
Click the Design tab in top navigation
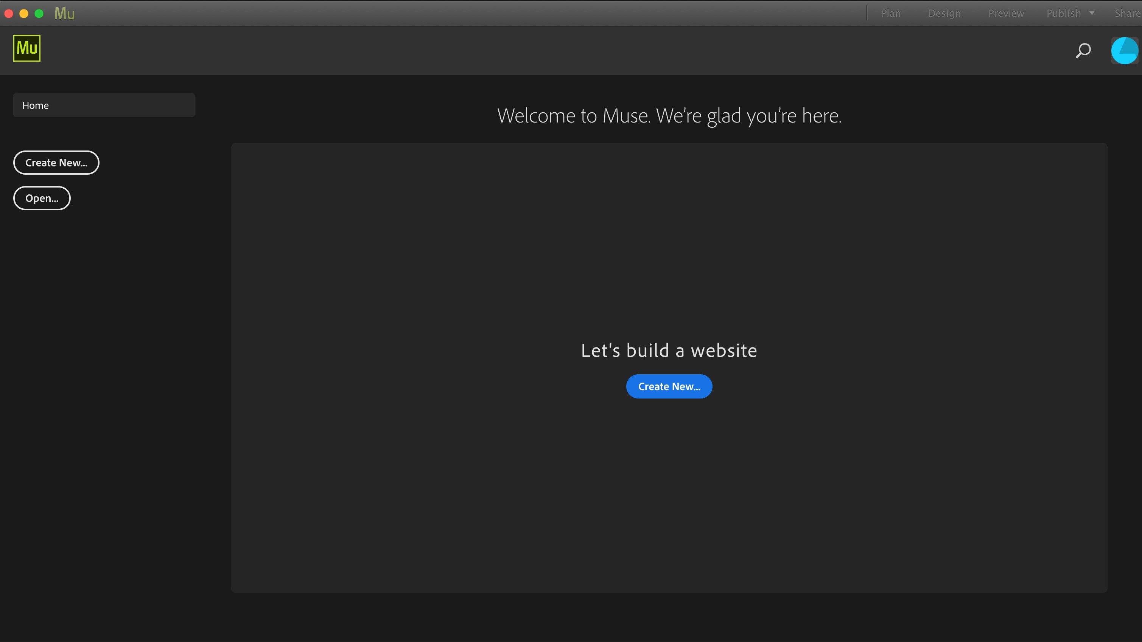click(944, 12)
